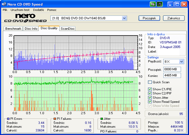Image resolution: width=189 pixels, height=135 pixels.
Task: Expand the Prędkość 8X speed dropdown
Action: pyautogui.click(x=181, y=62)
